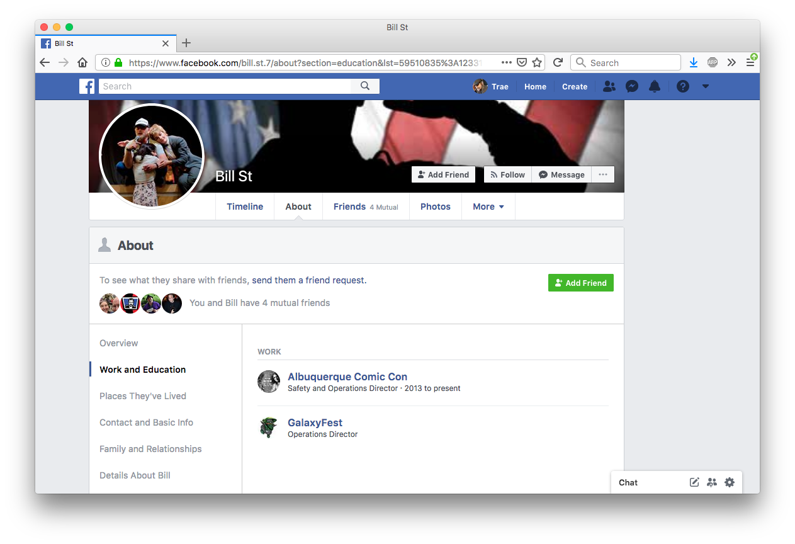Viewport: 795px width, 544px height.
Task: Open page actions three-dot menu in address bar
Action: coord(507,62)
